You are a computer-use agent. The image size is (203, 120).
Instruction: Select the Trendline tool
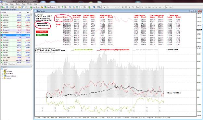coord(119,7)
